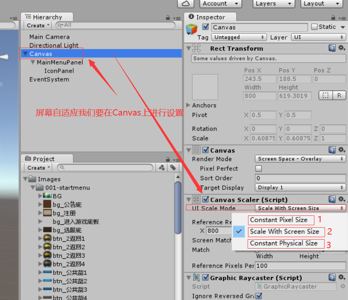Collapse the Canvas component
The height and width of the screenshot is (300, 348).
pyautogui.click(x=188, y=150)
